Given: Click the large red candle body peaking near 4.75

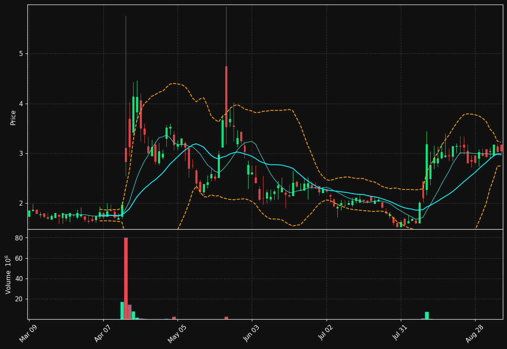Looking at the screenshot, I should tap(226, 97).
